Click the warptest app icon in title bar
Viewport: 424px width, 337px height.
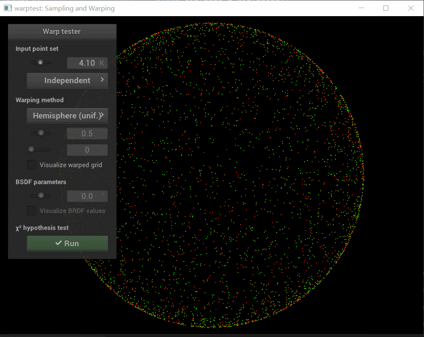coord(8,8)
